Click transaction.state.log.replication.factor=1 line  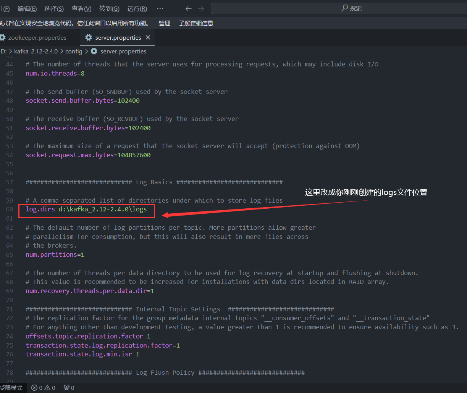point(103,345)
